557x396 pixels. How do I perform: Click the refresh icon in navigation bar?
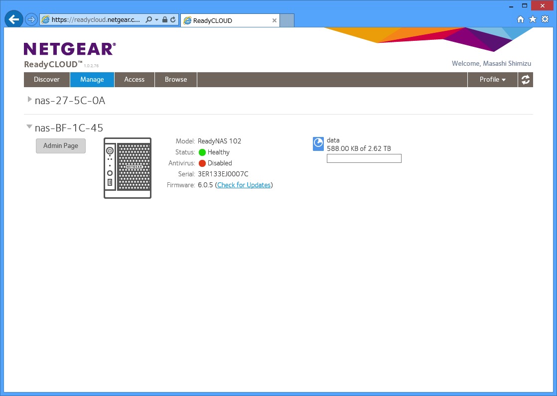(525, 80)
